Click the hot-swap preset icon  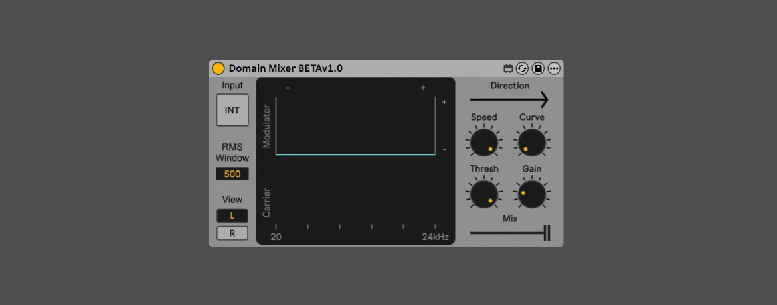pos(523,68)
